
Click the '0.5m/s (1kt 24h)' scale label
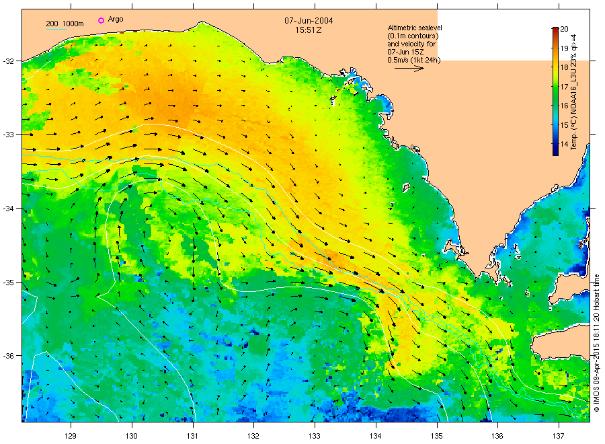[413, 60]
